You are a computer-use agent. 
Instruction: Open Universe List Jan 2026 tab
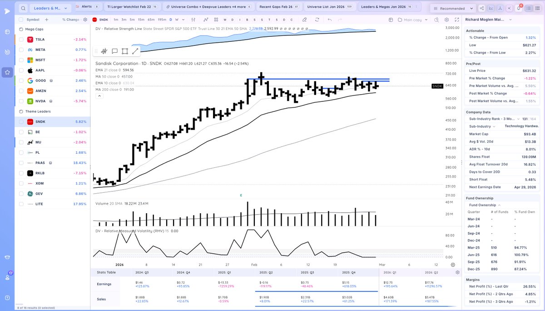coord(329,7)
